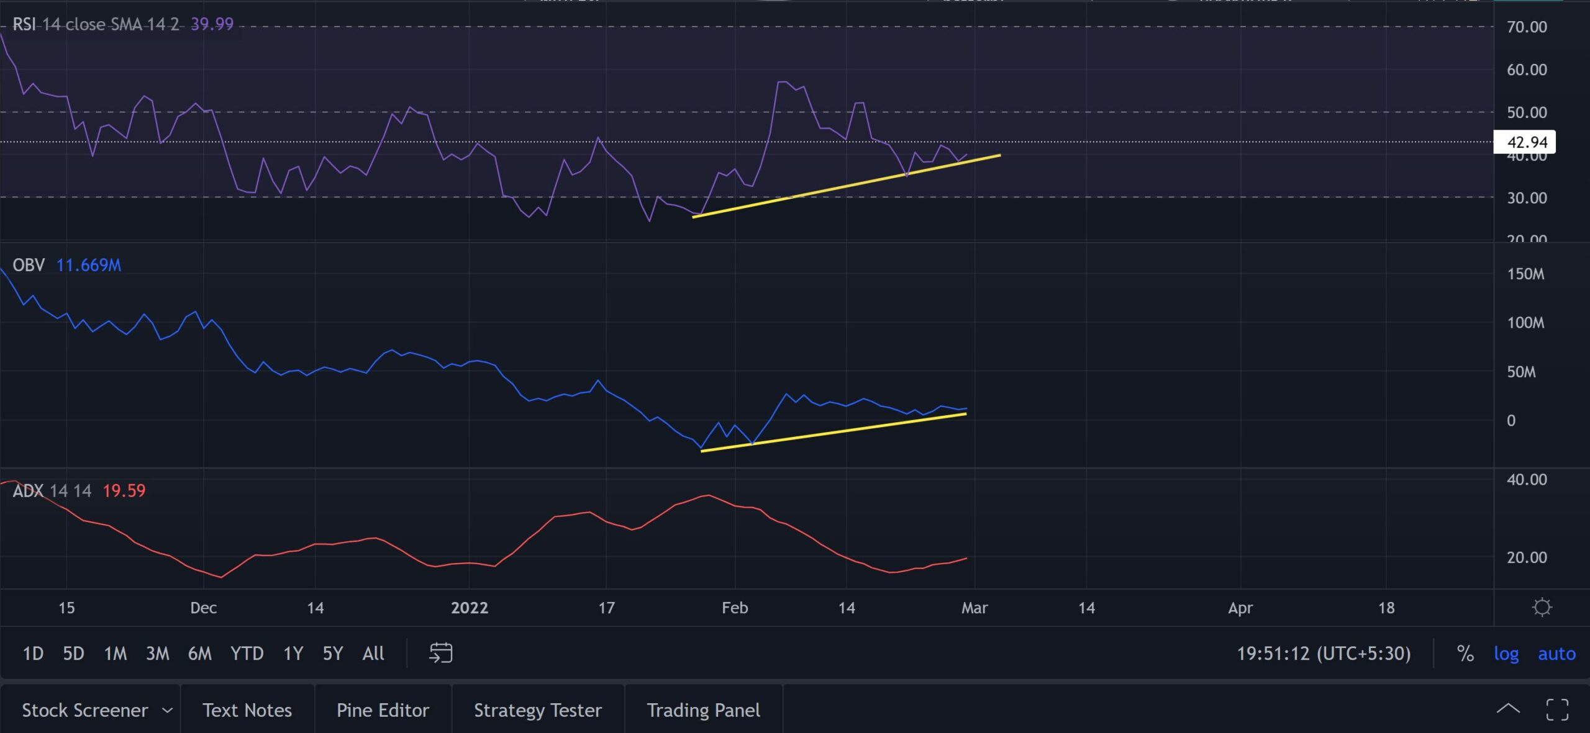Select the 1D time range
Screen dimensions: 1590x733
click(32, 653)
